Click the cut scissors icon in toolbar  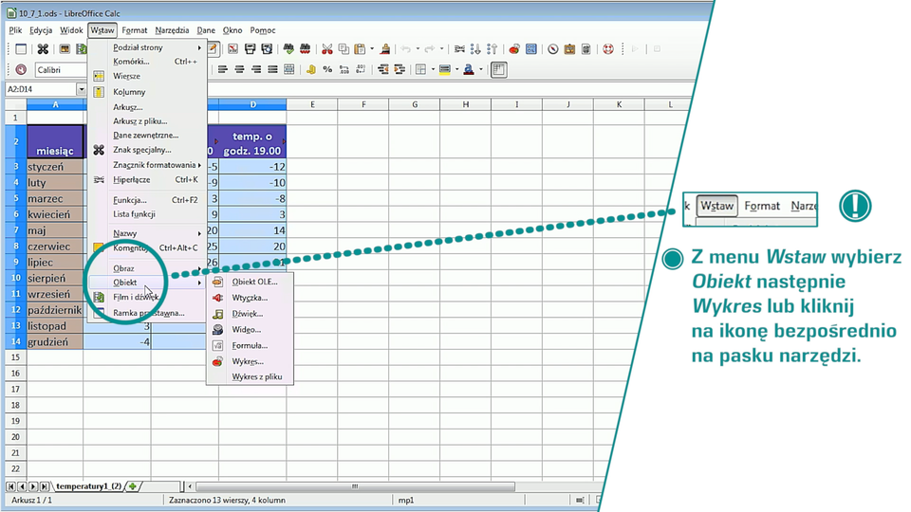point(327,49)
